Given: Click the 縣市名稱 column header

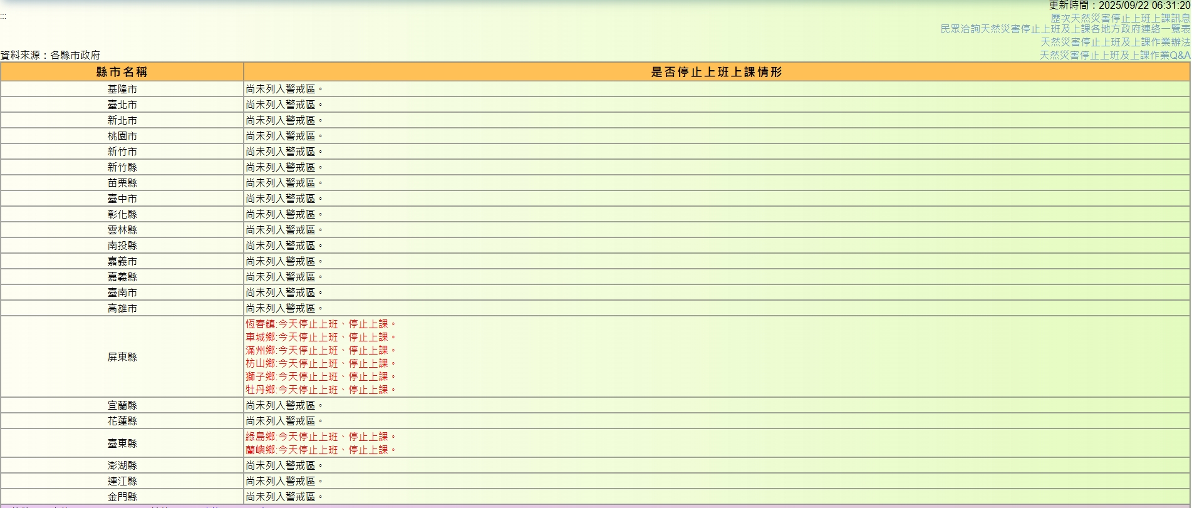Looking at the screenshot, I should (122, 72).
